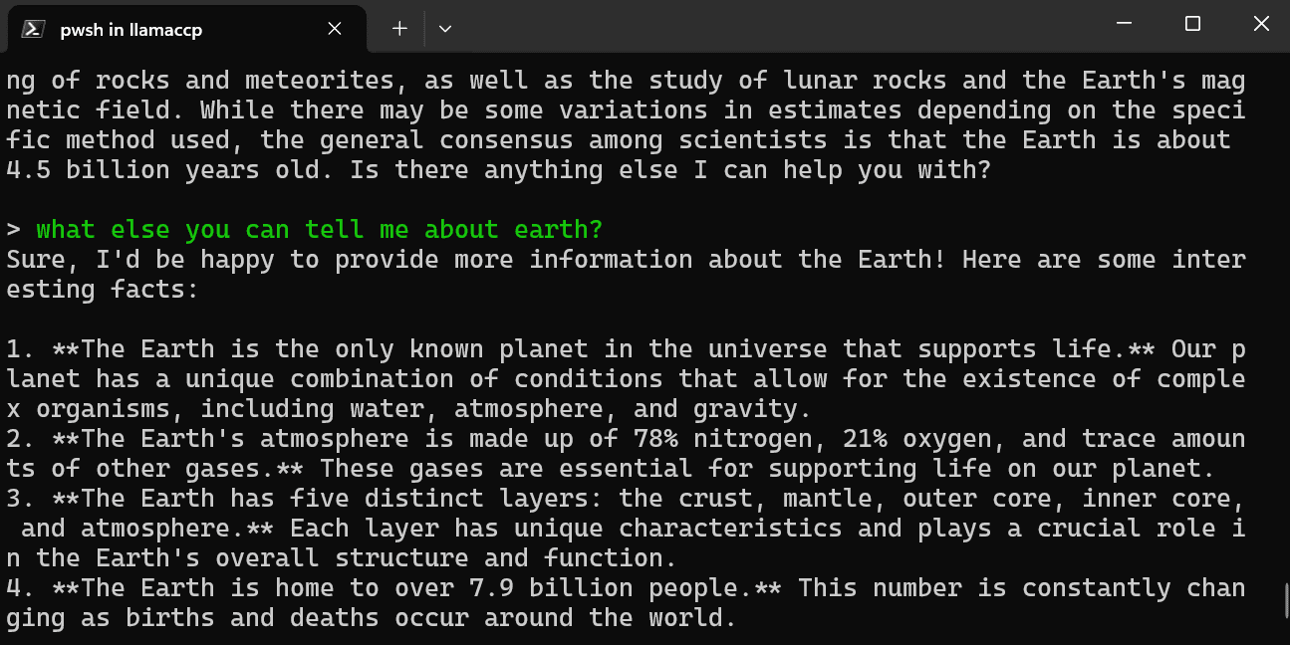The width and height of the screenshot is (1290, 645).
Task: Click the line starting '1. **The Earth is the only known planet'
Action: [x=626, y=349]
